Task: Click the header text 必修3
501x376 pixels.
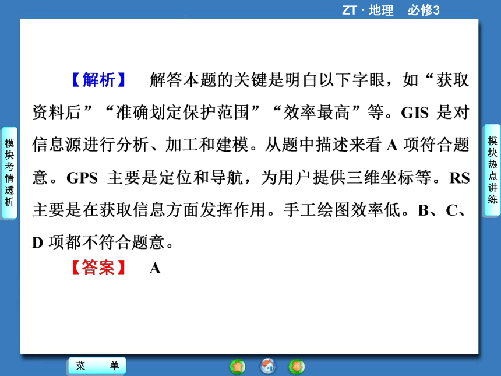Action: (x=424, y=10)
